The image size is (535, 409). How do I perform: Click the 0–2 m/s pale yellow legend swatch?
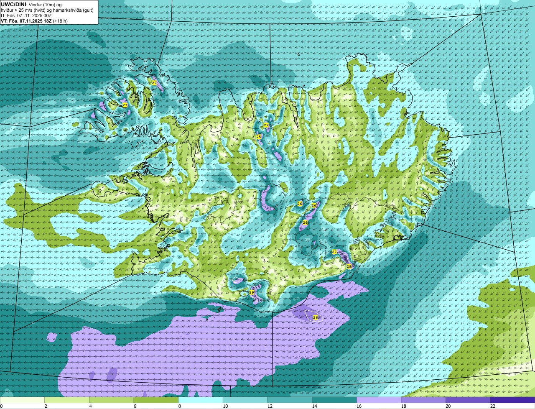(x=22, y=400)
